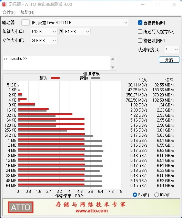Enable the 直接传输 direct I/O checkbox
Screen dimensions: 182x218
(x=140, y=23)
